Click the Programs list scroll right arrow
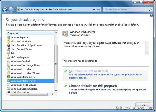 53,94
